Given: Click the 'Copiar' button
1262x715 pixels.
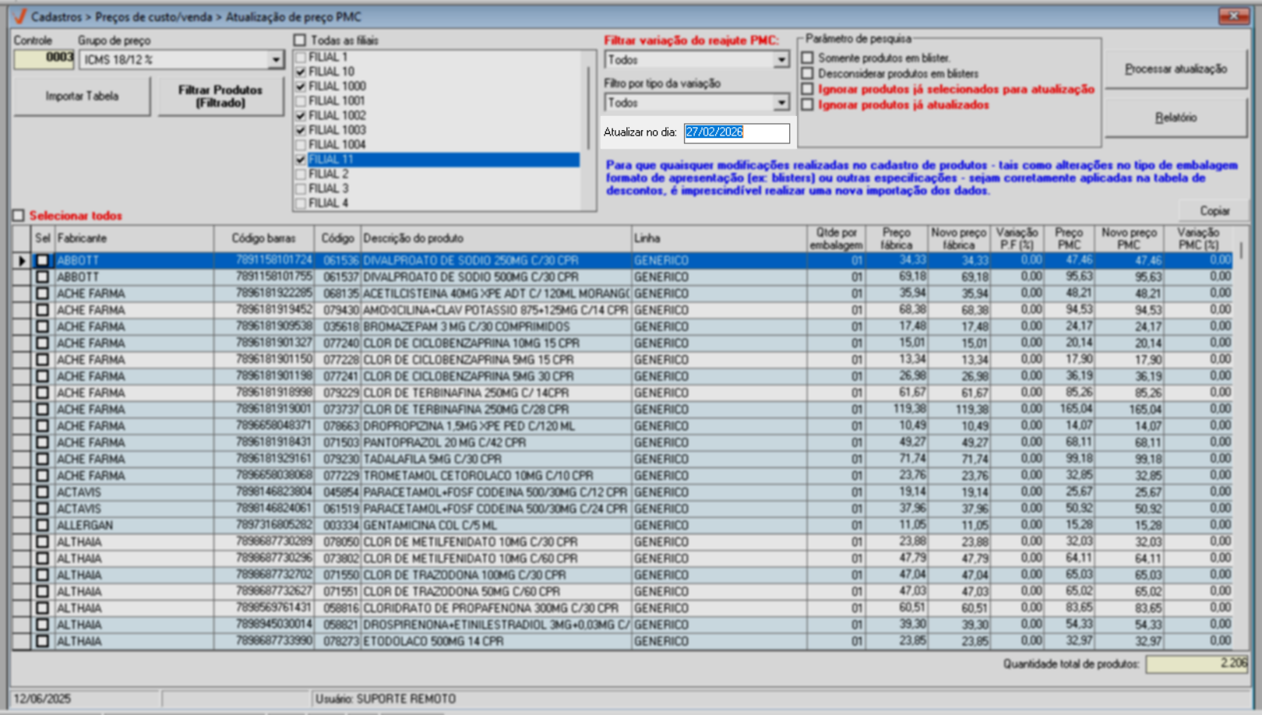Looking at the screenshot, I should pyautogui.click(x=1214, y=211).
